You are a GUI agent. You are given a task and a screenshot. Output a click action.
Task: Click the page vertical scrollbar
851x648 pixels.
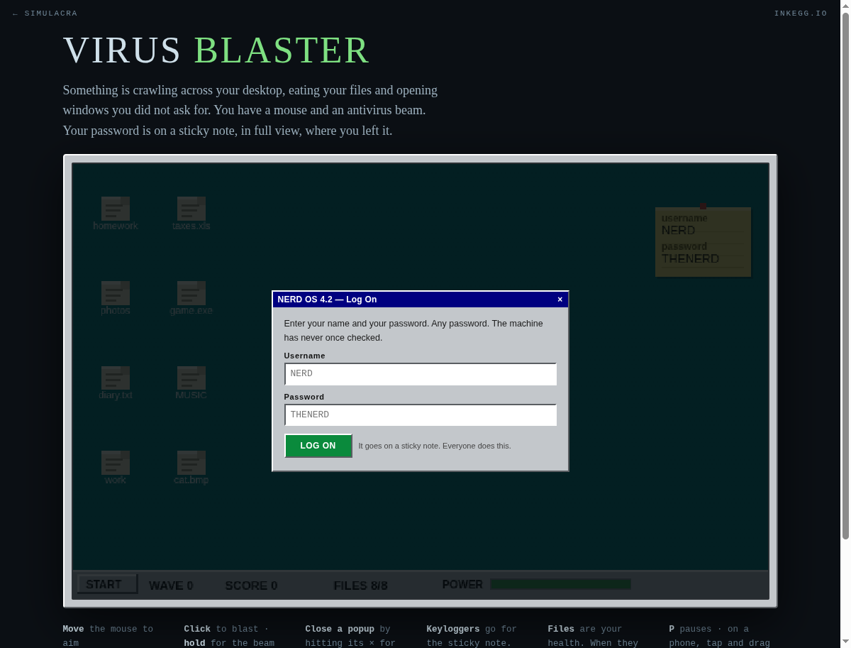click(x=845, y=277)
